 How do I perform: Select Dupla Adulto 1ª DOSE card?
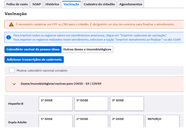55,121
